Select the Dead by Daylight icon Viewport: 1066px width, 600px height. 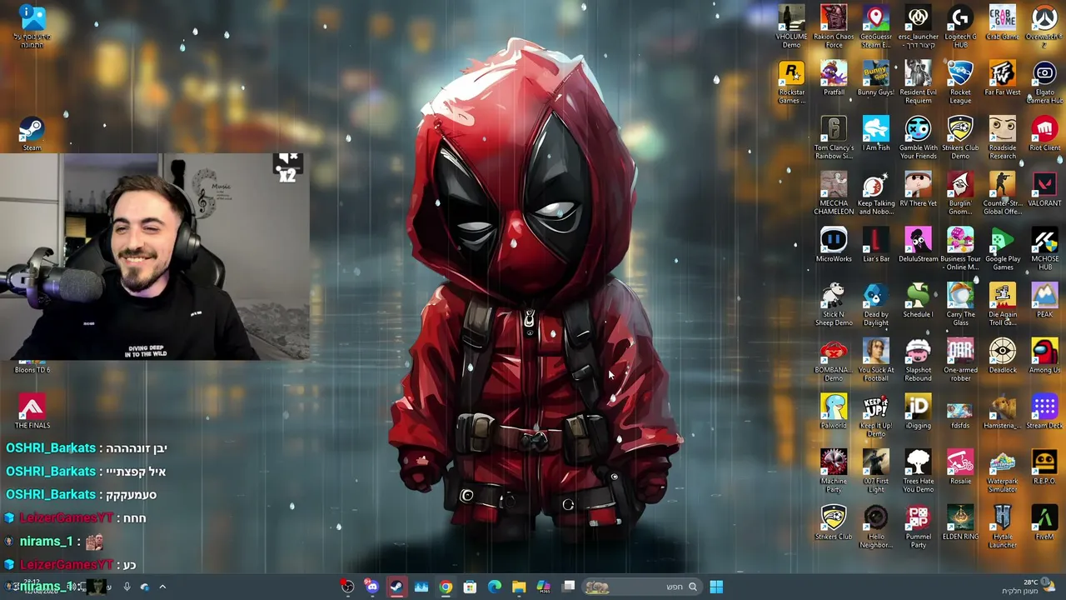875,304
